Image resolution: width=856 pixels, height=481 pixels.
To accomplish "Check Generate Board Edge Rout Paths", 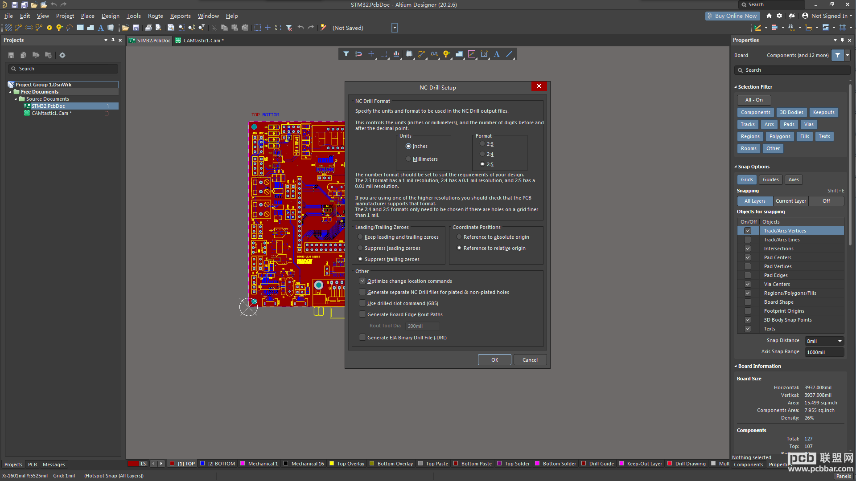I will [x=362, y=314].
